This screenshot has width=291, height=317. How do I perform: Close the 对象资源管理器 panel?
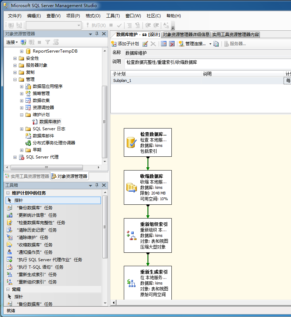(104, 34)
